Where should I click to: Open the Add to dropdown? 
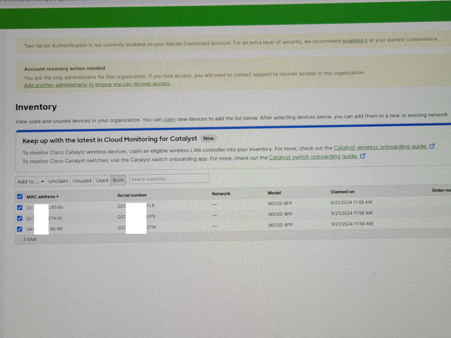coord(30,181)
